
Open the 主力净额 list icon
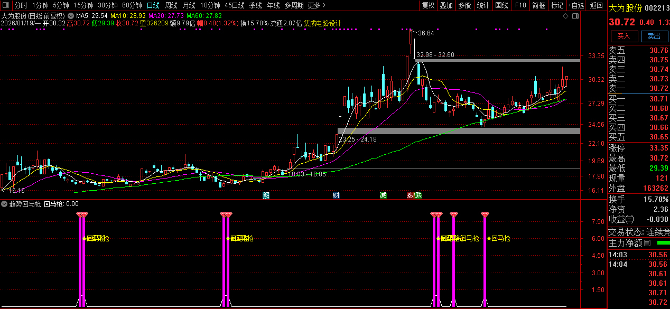(647, 243)
